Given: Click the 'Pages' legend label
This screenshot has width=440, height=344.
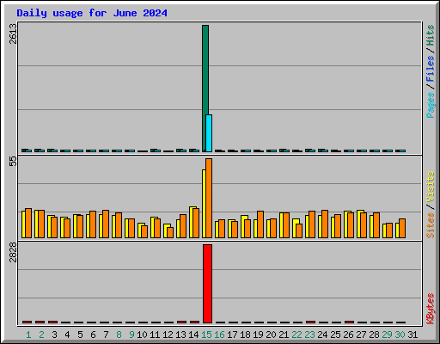Looking at the screenshot, I should coord(430,105).
